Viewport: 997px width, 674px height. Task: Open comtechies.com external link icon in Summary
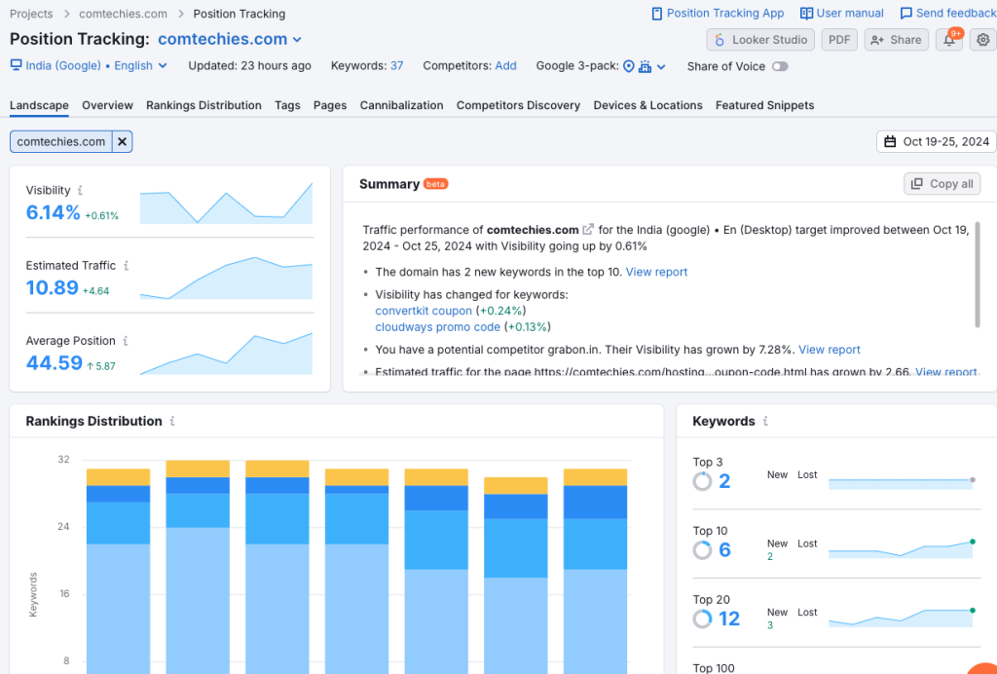pyautogui.click(x=589, y=230)
